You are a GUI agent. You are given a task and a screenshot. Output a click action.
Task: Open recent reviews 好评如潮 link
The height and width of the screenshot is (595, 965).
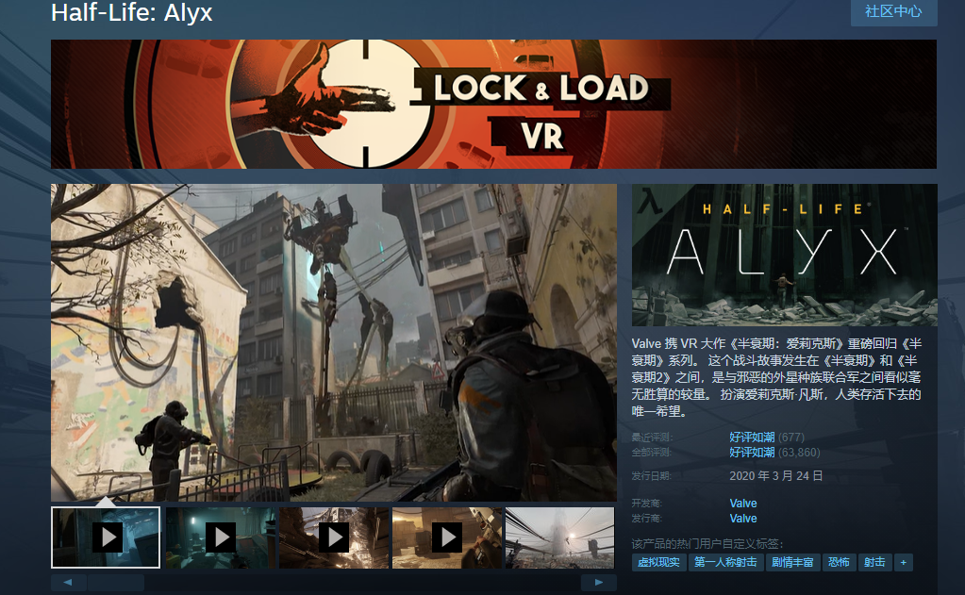click(x=752, y=438)
